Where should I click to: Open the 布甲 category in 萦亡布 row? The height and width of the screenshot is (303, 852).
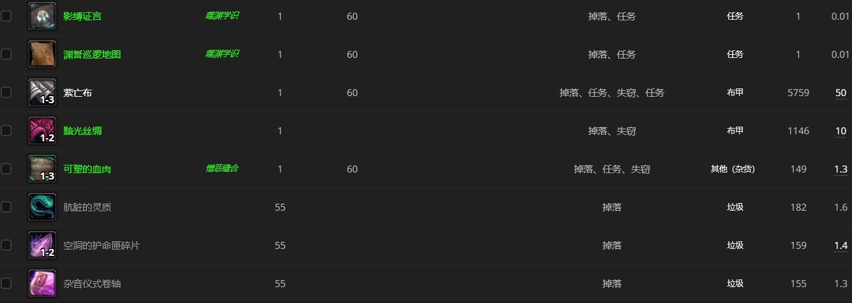point(735,93)
